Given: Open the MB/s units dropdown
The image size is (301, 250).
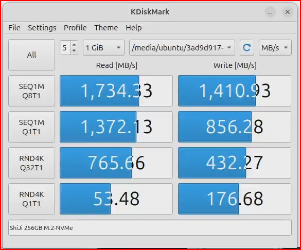Looking at the screenshot, I should point(275,48).
